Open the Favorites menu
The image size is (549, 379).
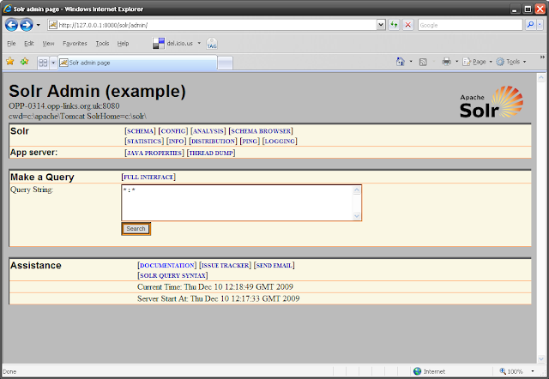75,44
